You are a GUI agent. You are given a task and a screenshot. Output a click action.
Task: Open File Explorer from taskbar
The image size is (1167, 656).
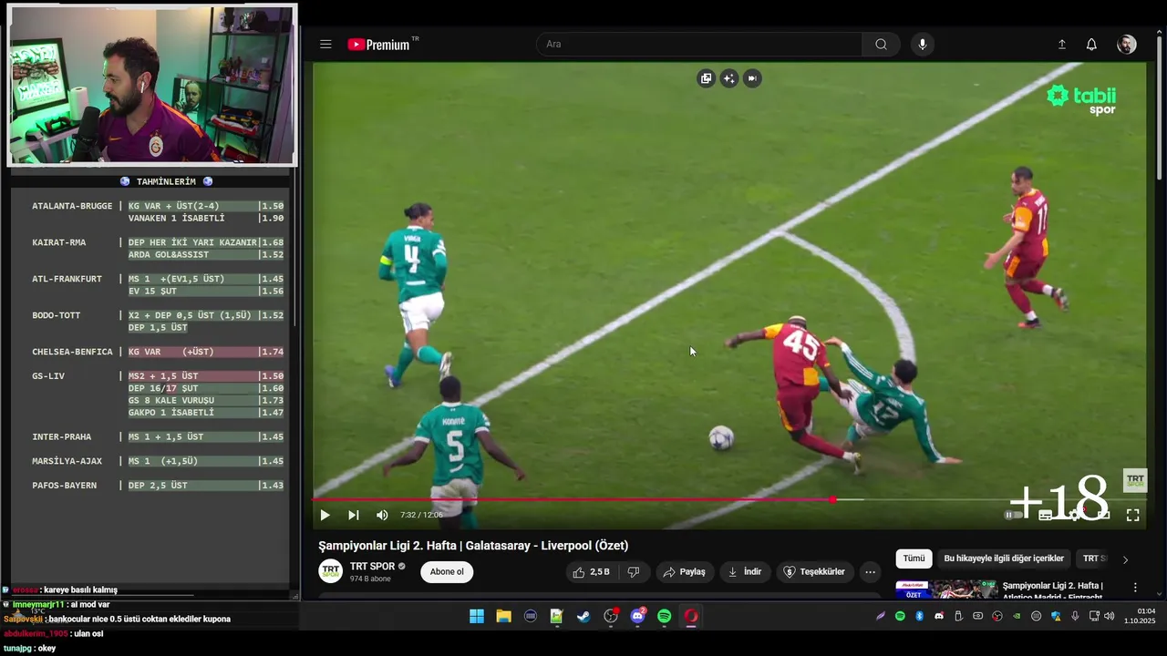click(x=503, y=617)
